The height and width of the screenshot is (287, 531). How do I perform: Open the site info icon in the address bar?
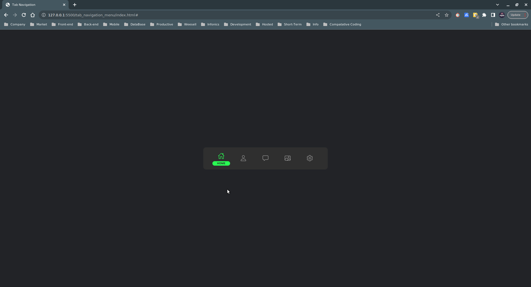43,15
